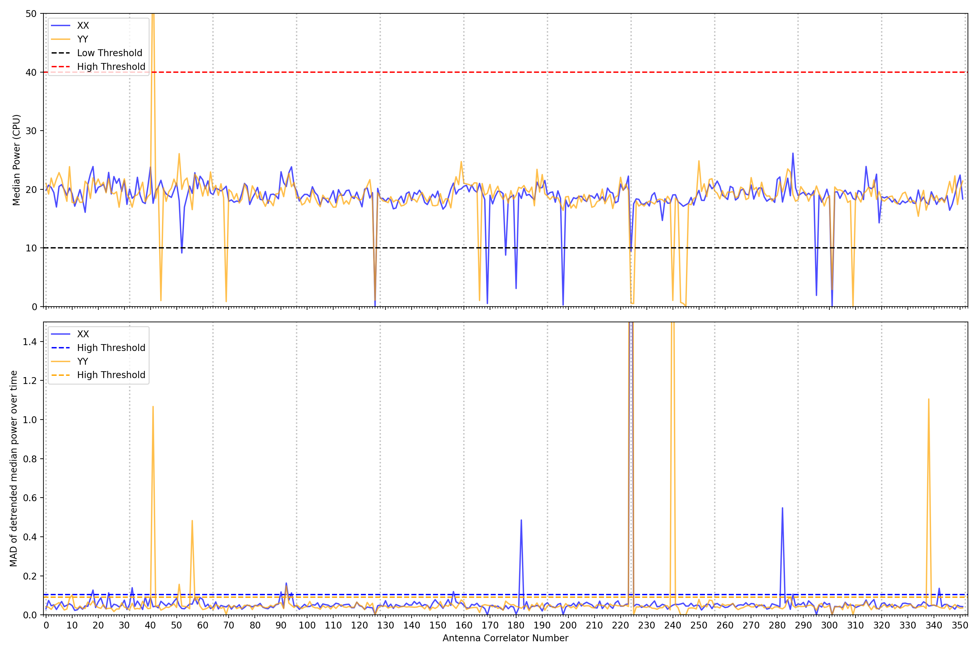Click the YY legend entry in top plot
980x653 pixels.
click(x=83, y=39)
